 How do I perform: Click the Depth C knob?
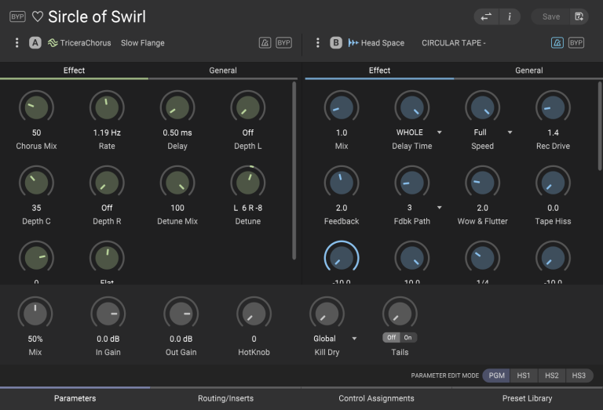pyautogui.click(x=37, y=183)
